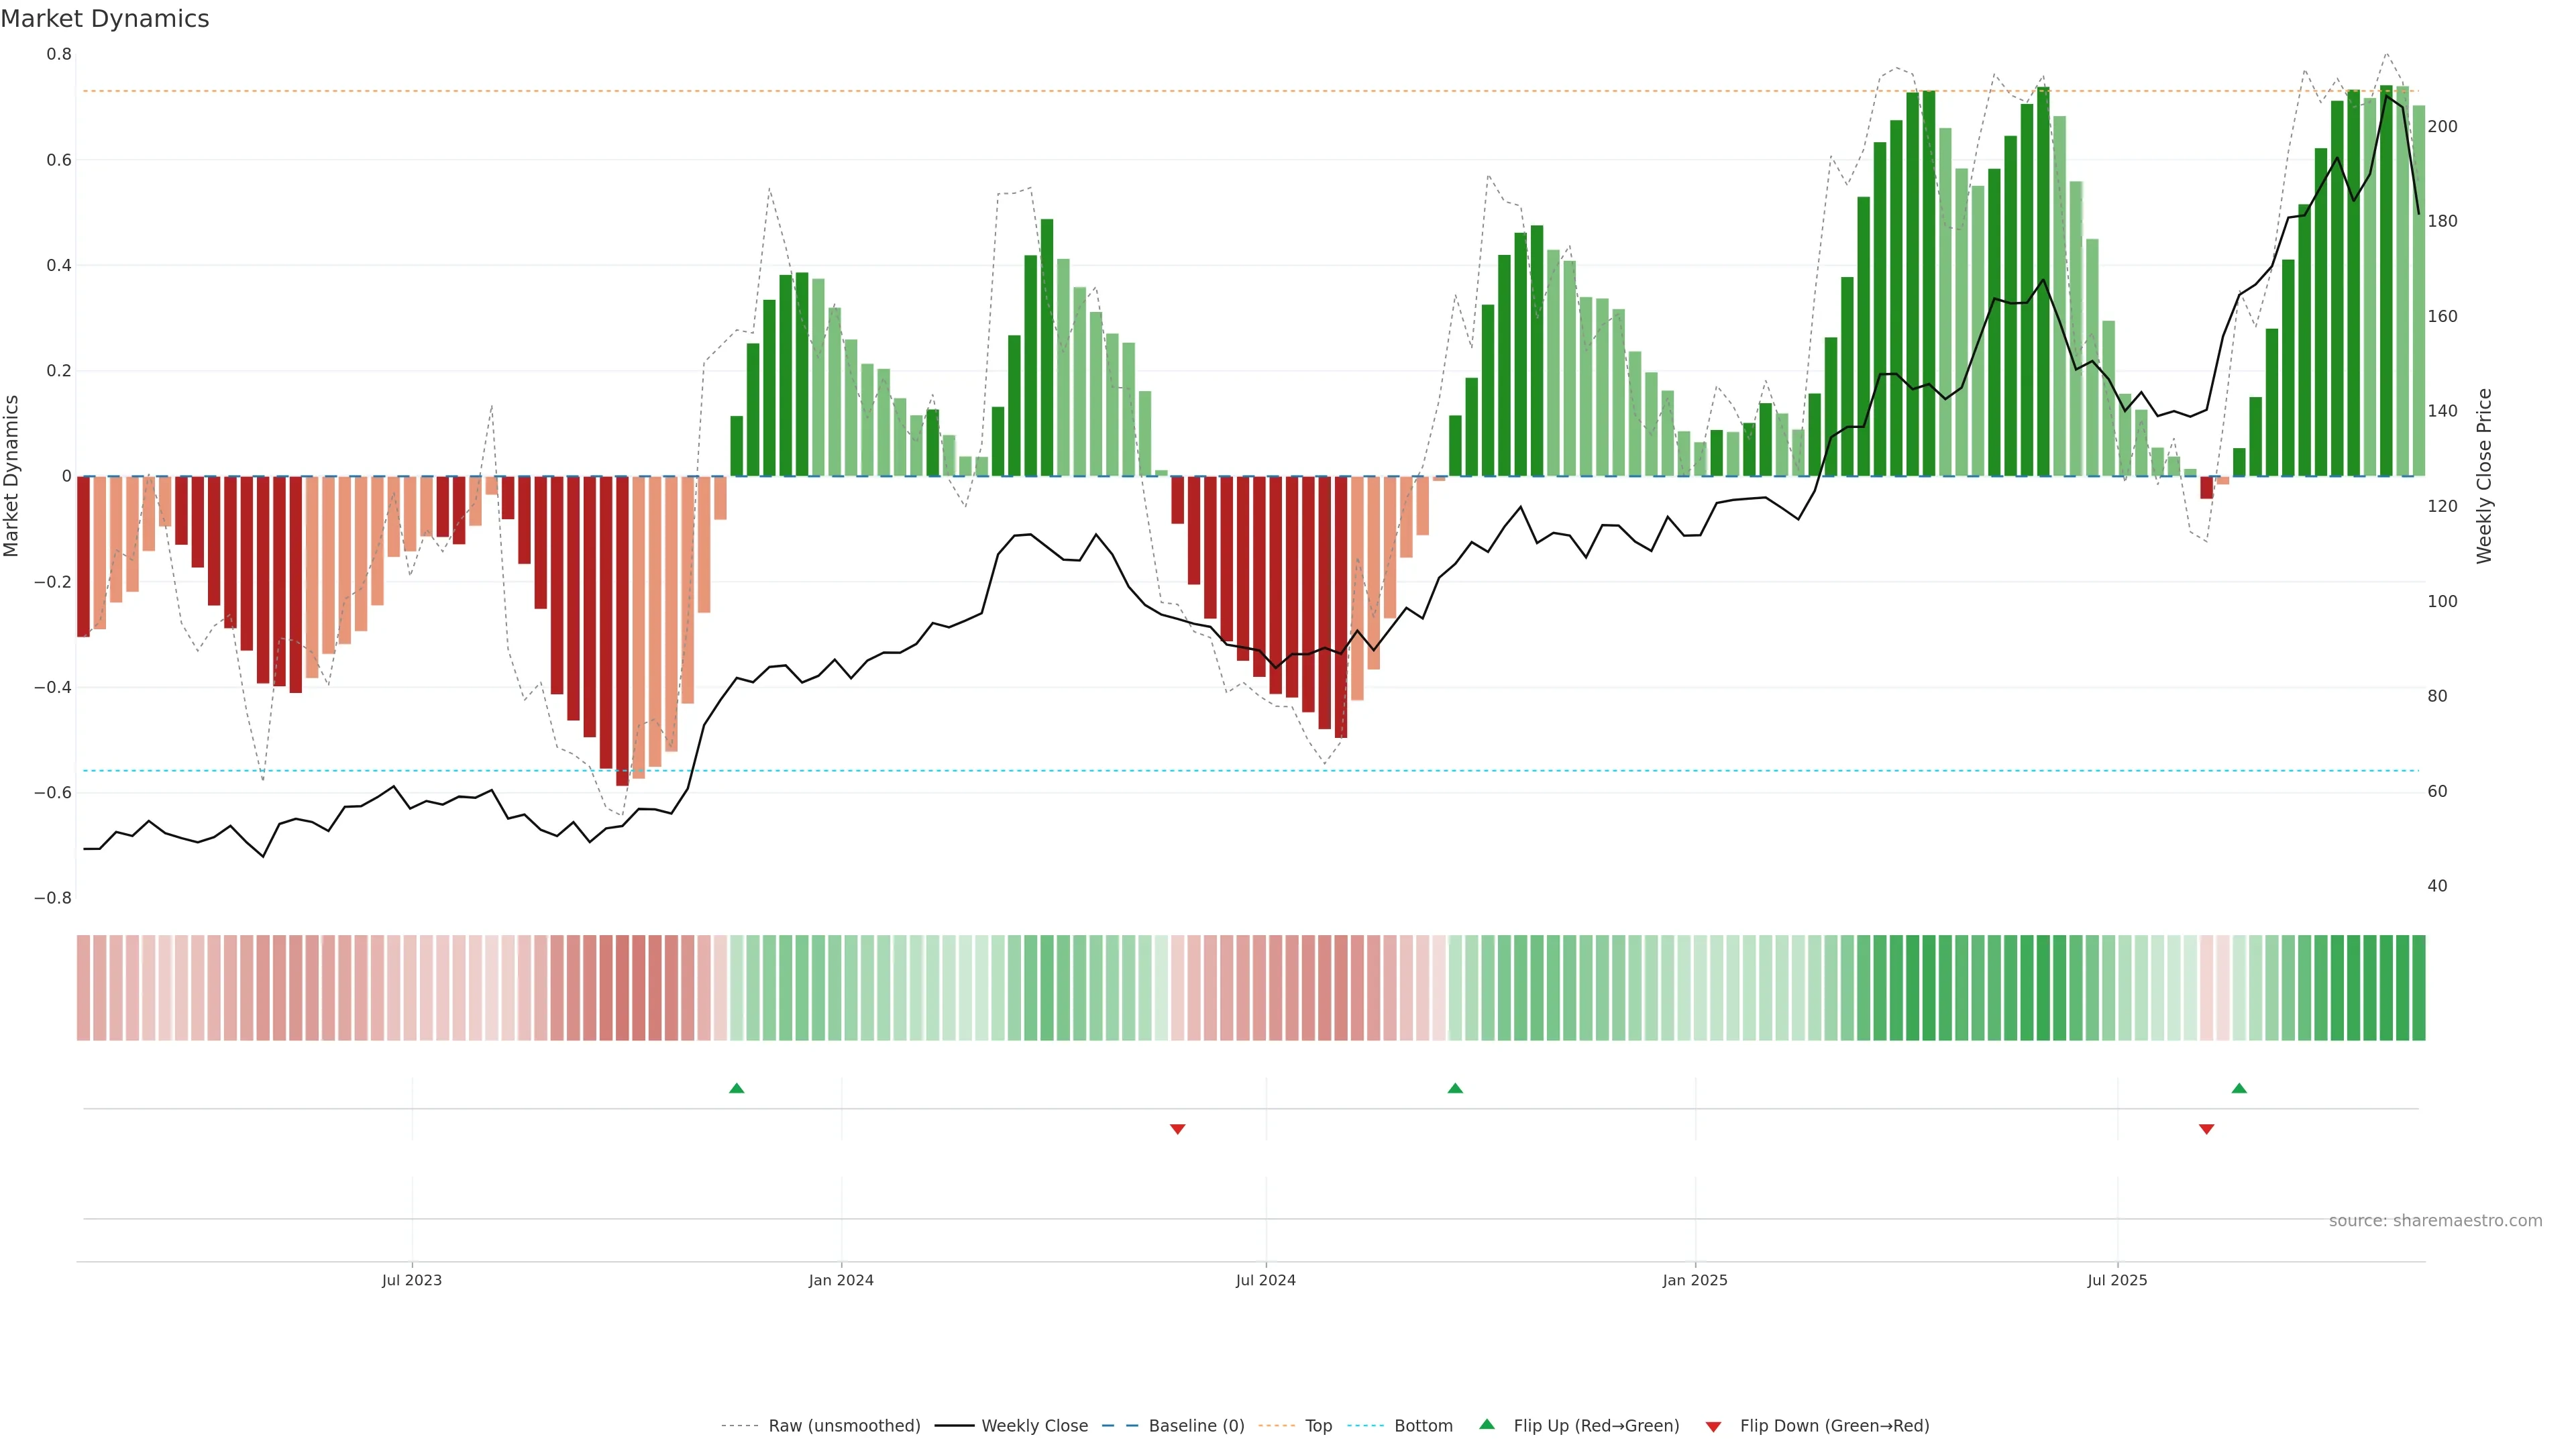Toggle the Bottom legend entry
The image size is (2576, 1449).
coord(1422,1426)
